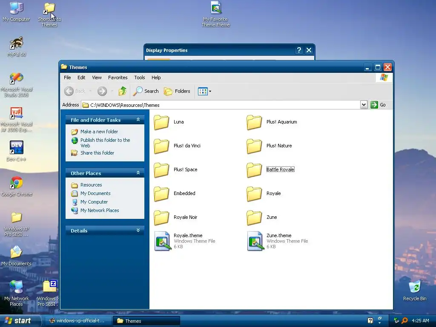Image resolution: width=436 pixels, height=327 pixels.
Task: Open the address bar dropdown
Action: tap(364, 105)
